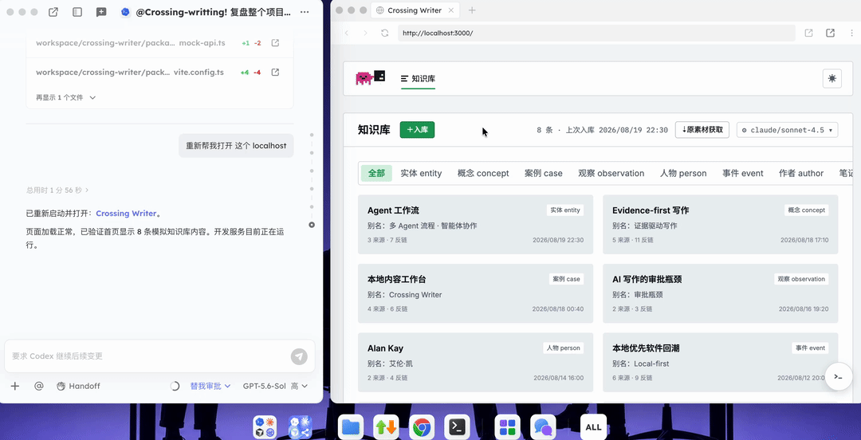
Task: Expand "再显示 1 个文件" hidden files
Action: tap(66, 97)
